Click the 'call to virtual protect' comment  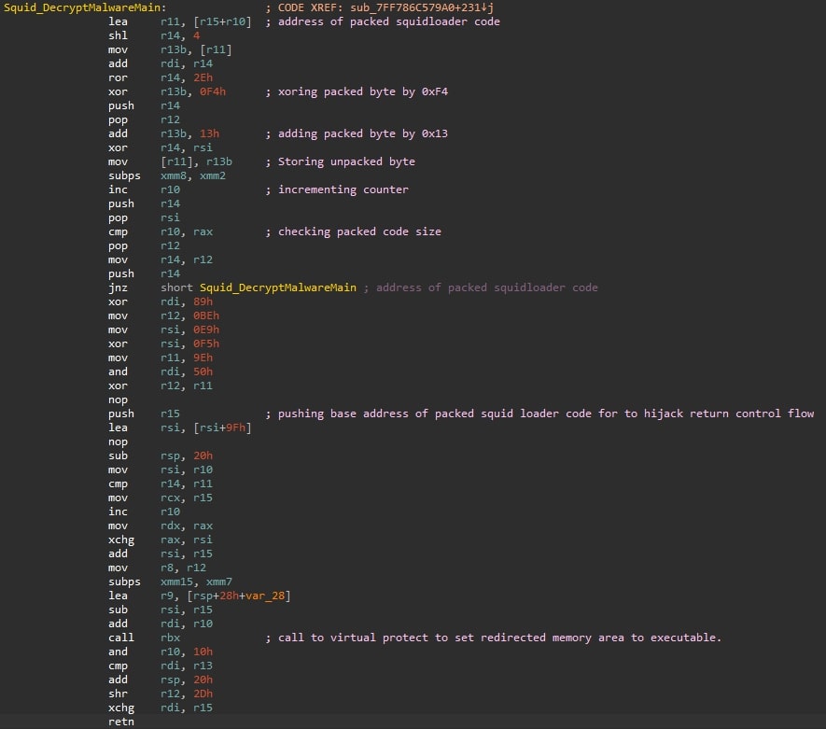tap(500, 638)
